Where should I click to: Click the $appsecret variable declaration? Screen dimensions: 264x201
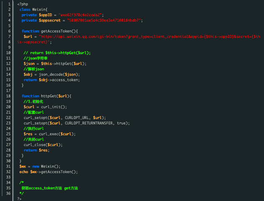50,20
